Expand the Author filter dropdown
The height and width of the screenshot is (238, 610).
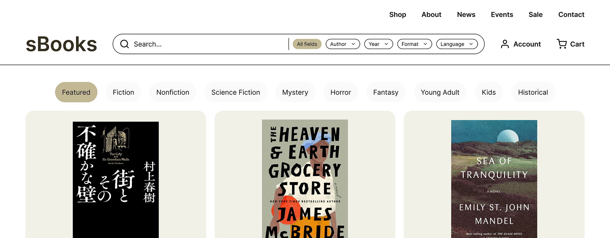(343, 44)
